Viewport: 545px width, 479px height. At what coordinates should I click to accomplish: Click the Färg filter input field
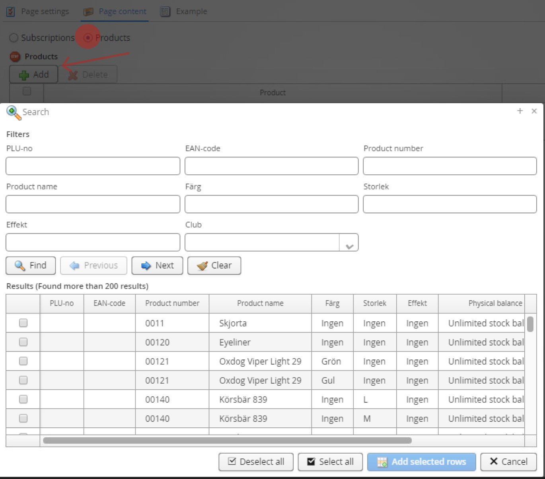point(271,204)
